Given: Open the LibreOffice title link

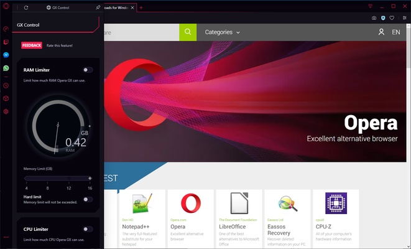Looking at the screenshot, I should [x=232, y=227].
